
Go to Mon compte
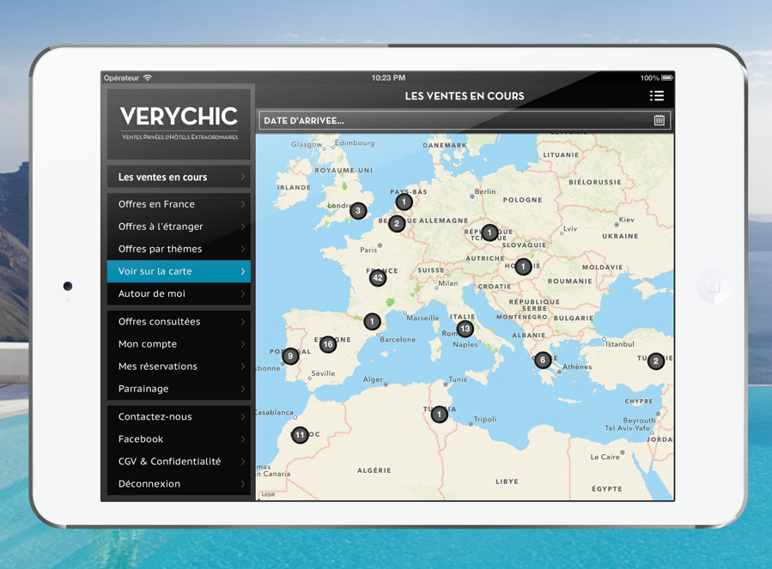pos(179,343)
